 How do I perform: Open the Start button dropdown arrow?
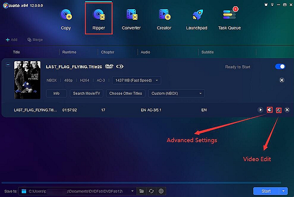(x=283, y=191)
